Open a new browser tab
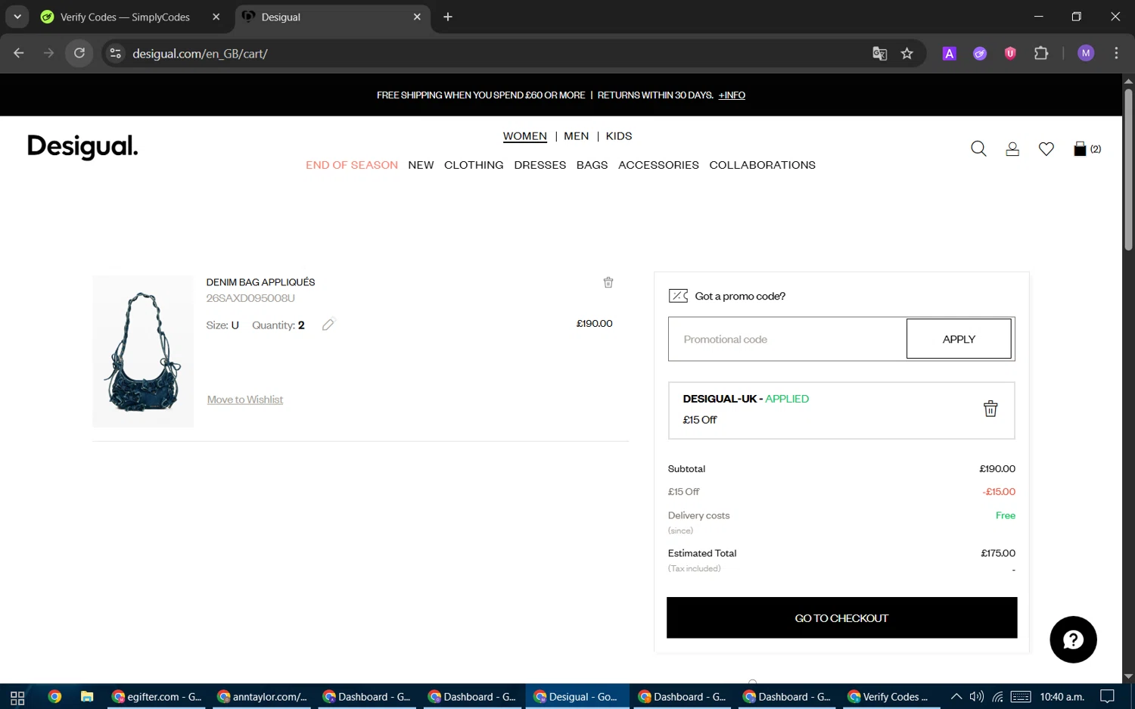 [x=448, y=17]
